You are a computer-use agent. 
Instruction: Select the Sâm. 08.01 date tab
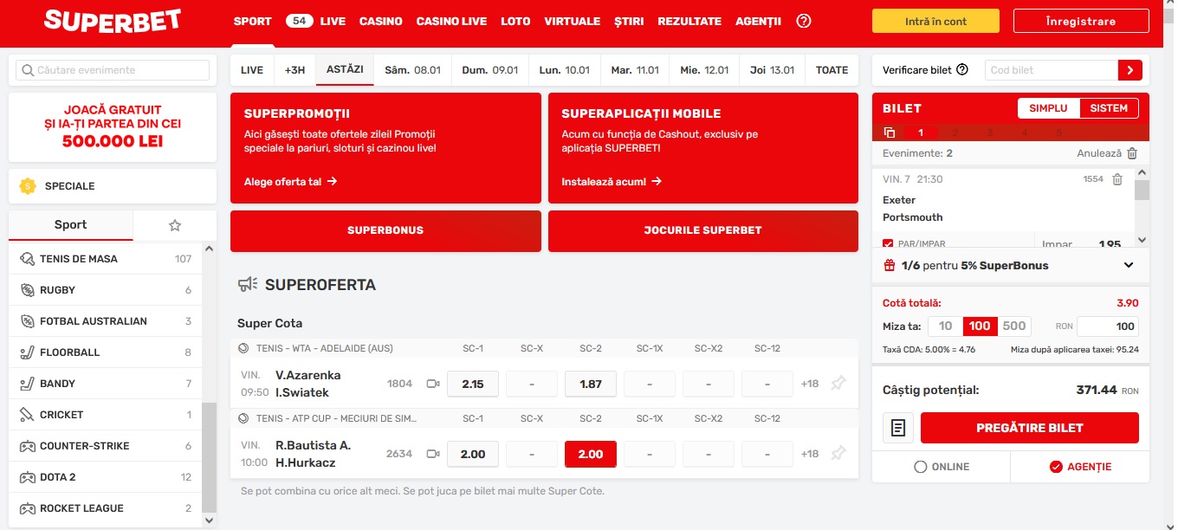[413, 70]
